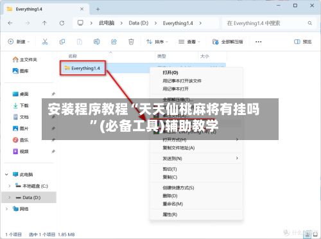321x239 pixels.
Task: Select 网络 Network in sidebar
Action: [x=21, y=209]
